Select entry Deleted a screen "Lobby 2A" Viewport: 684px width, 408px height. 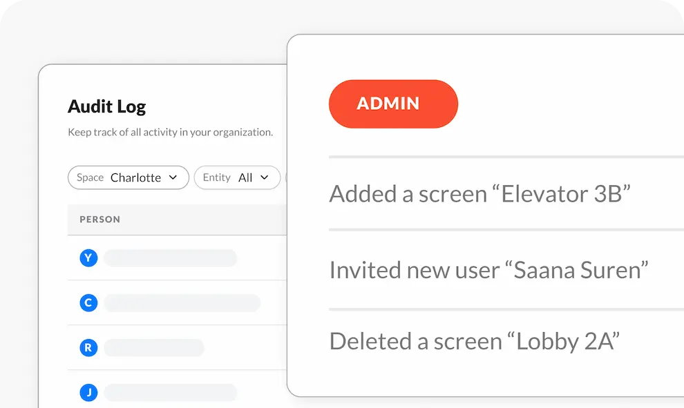[x=475, y=341]
